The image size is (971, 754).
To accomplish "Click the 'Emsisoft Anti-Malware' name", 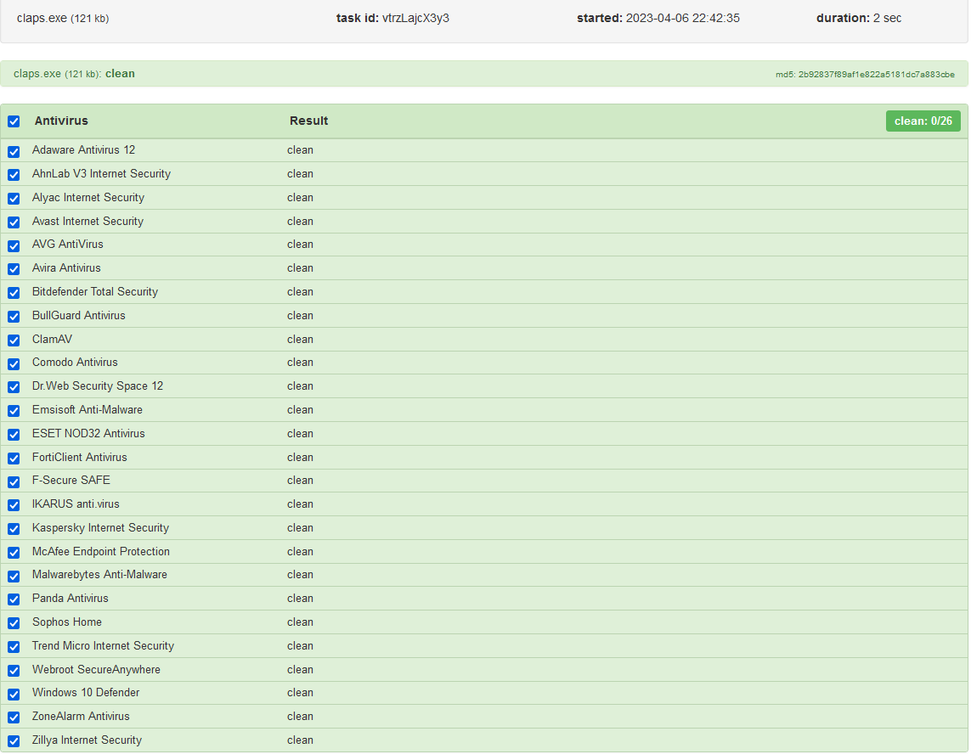I will tap(88, 410).
